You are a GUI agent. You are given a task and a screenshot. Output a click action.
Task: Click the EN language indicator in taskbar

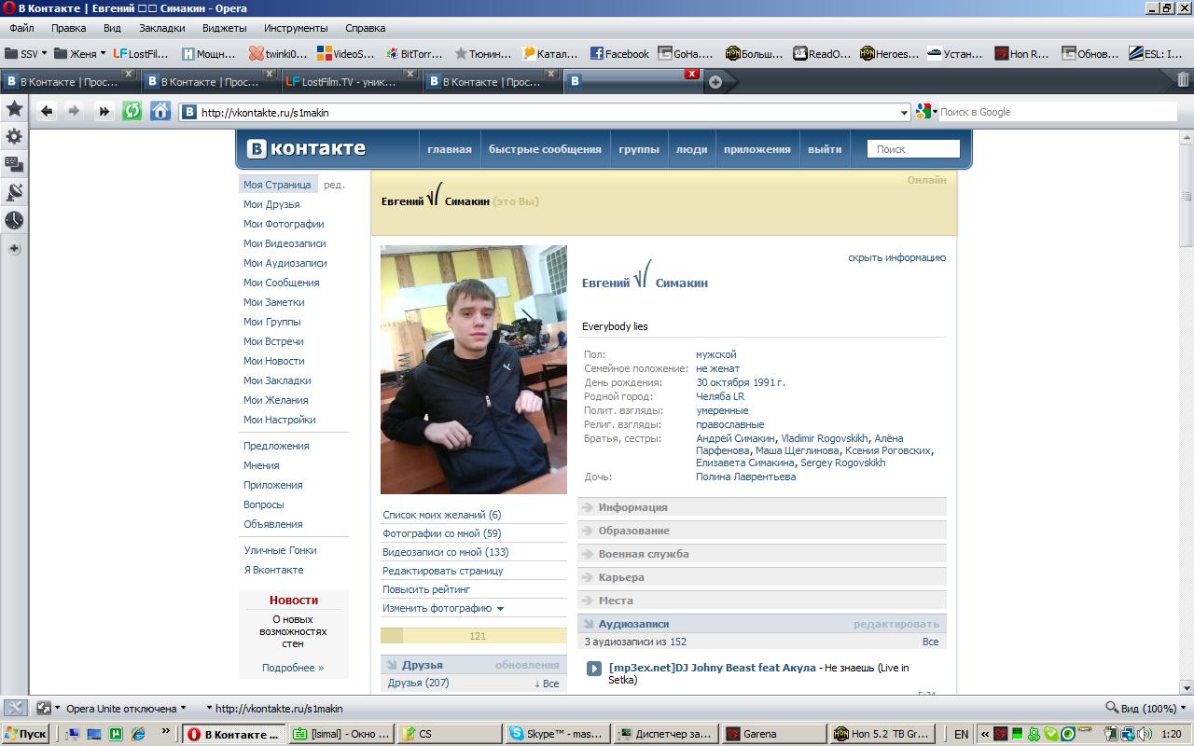(x=961, y=734)
